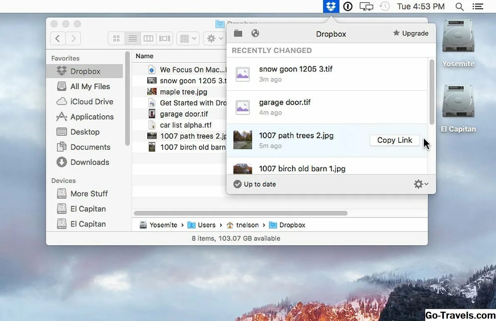This screenshot has width=496, height=321.
Task: Copy link for 1007 path trees 2.jpg
Action: [394, 140]
